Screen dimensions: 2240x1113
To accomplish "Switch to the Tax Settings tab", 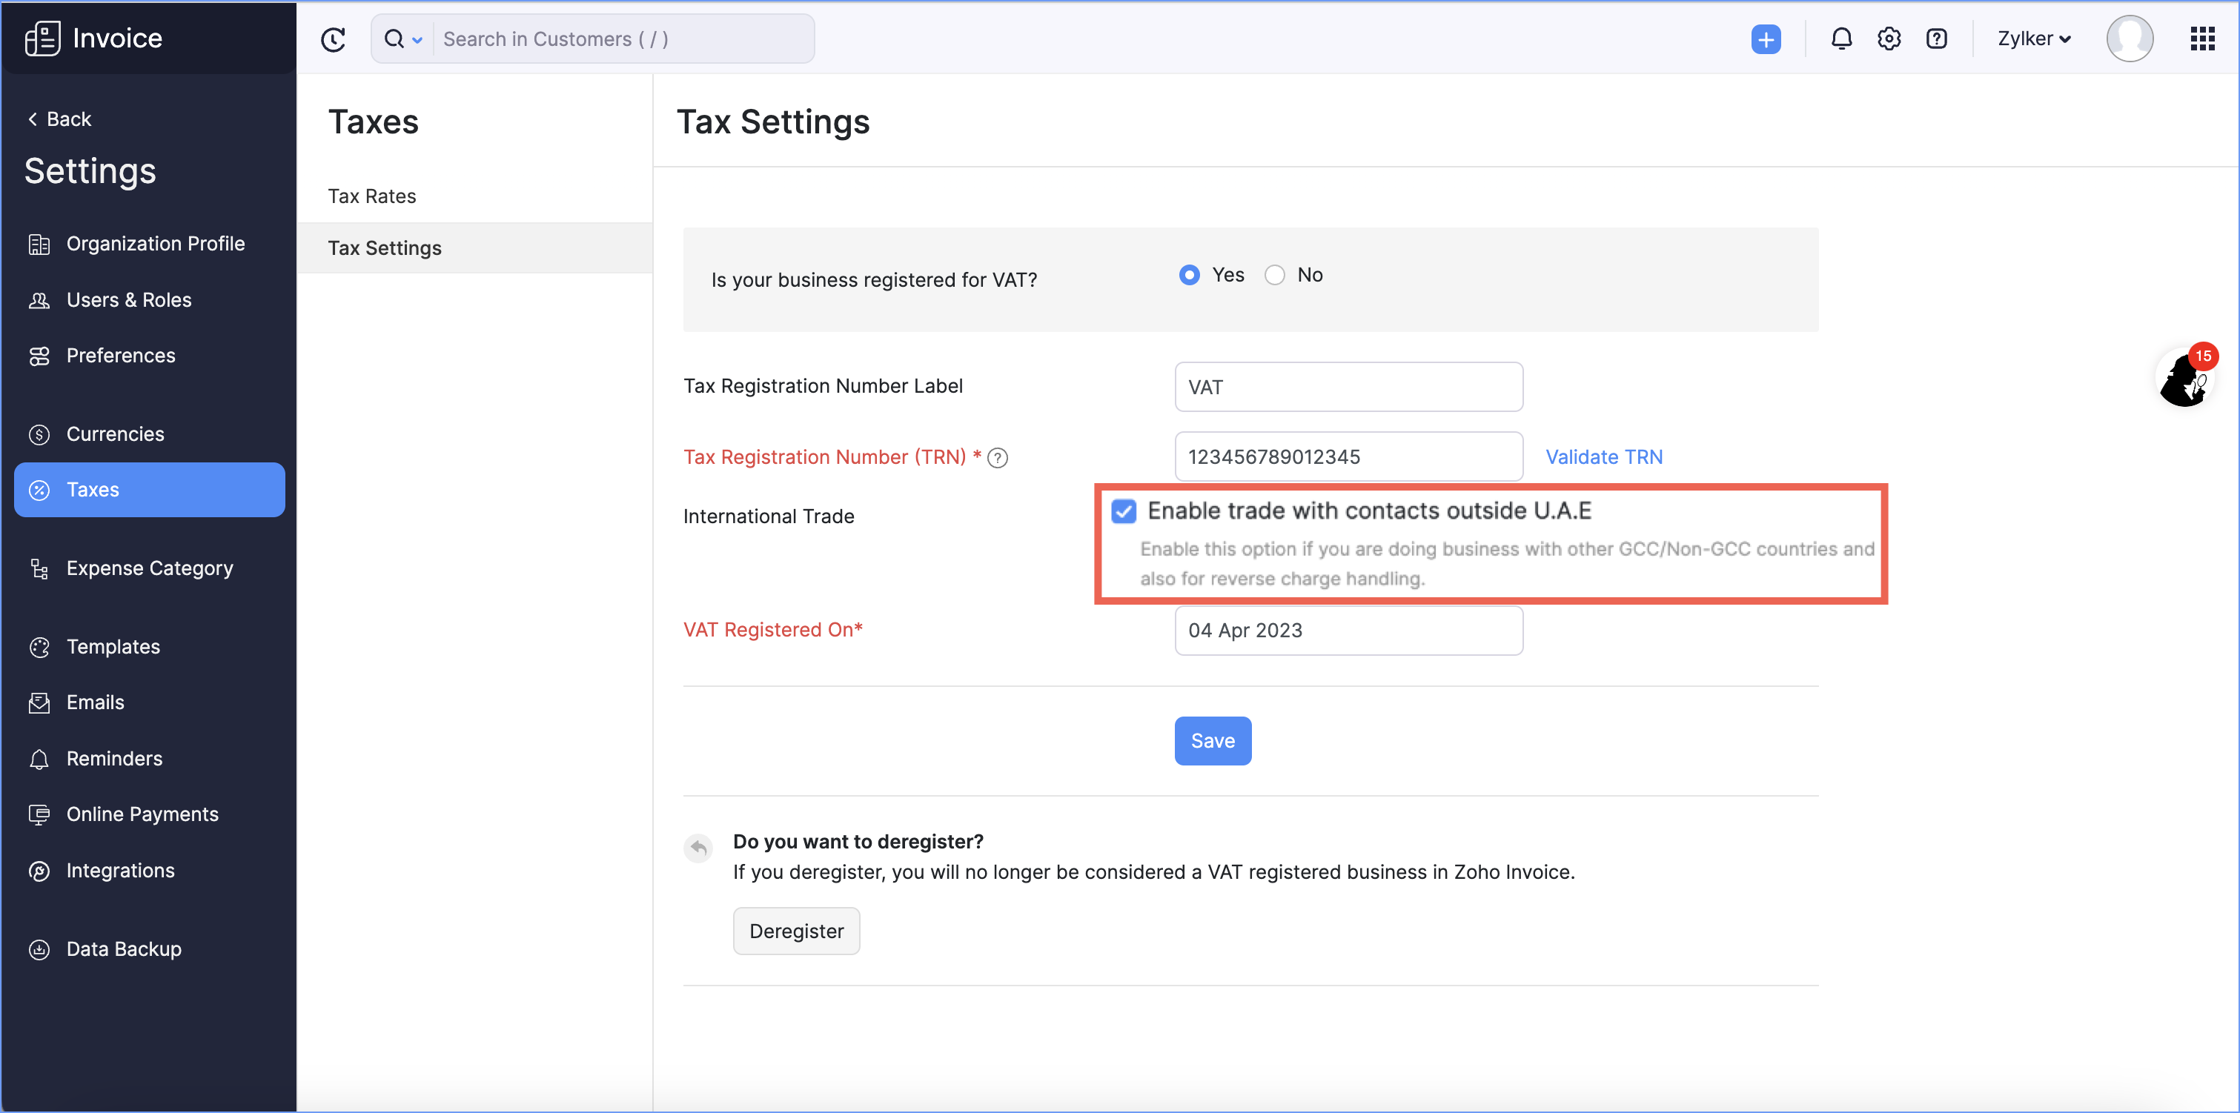I will pos(475,247).
